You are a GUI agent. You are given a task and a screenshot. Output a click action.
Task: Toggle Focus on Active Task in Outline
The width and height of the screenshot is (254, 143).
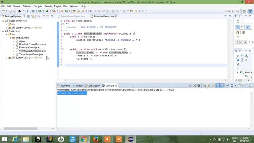pyautogui.click(x=237, y=56)
